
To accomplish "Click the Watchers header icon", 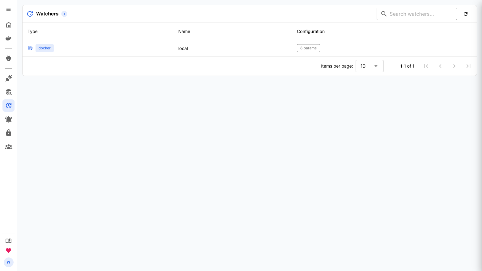I will coord(30,14).
